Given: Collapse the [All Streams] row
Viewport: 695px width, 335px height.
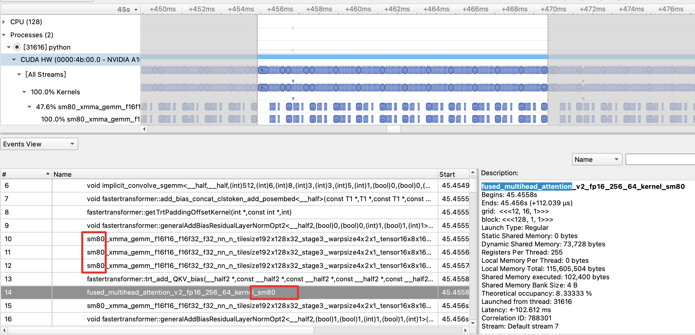Looking at the screenshot, I should pyautogui.click(x=19, y=75).
